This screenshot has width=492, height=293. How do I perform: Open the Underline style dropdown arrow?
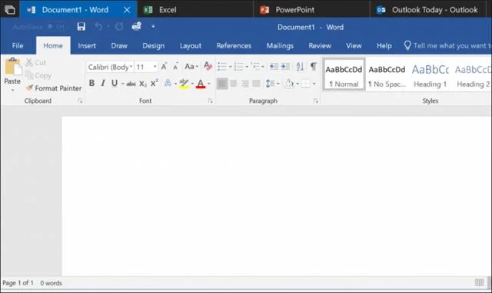[x=123, y=84]
